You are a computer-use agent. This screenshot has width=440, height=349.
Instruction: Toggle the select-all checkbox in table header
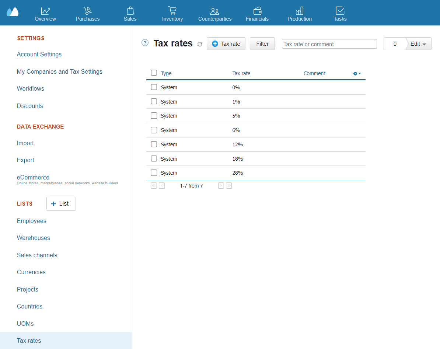click(x=154, y=73)
